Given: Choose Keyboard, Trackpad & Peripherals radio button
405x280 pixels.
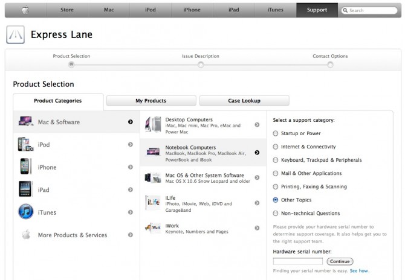Looking at the screenshot, I should (276, 160).
